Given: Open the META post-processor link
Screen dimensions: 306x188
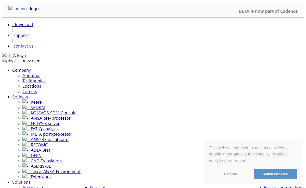Looking at the screenshot, I should click(47, 134).
